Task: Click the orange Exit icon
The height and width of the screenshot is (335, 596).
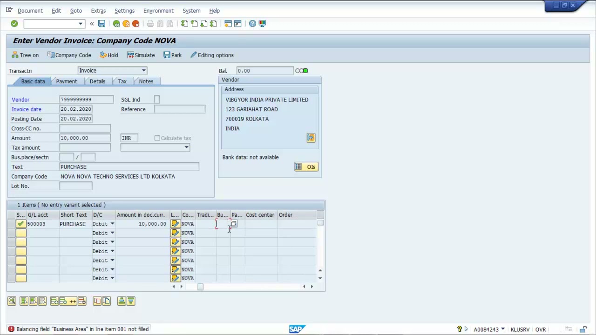Action: (126, 23)
